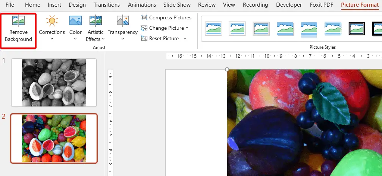Switch to the Animations tab

tap(142, 5)
